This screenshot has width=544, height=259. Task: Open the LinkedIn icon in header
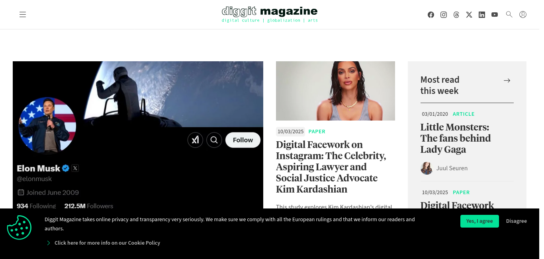tap(482, 15)
